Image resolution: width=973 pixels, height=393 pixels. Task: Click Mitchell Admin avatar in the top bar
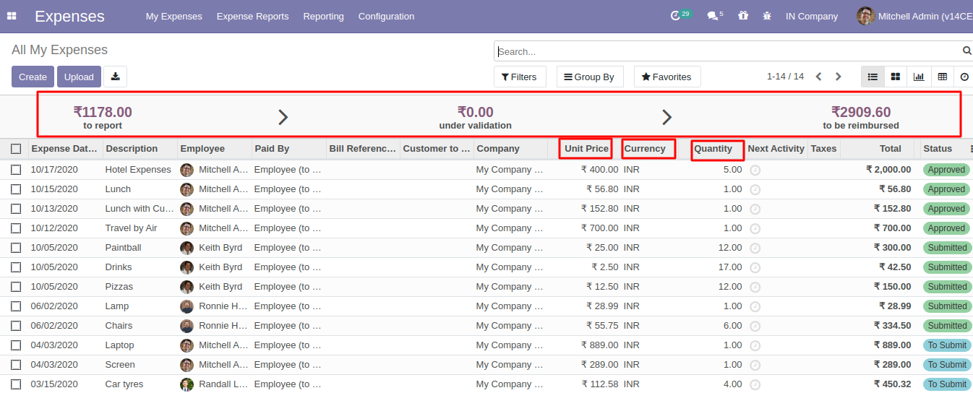point(865,16)
